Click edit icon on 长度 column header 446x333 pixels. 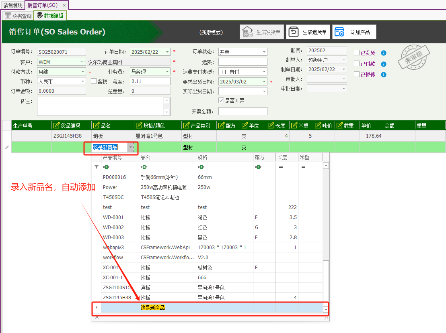(x=271, y=125)
